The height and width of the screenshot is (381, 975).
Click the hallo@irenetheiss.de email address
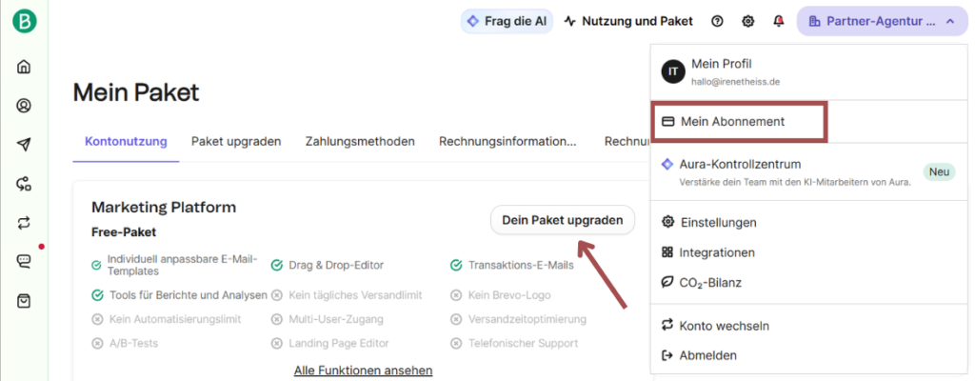click(x=736, y=82)
